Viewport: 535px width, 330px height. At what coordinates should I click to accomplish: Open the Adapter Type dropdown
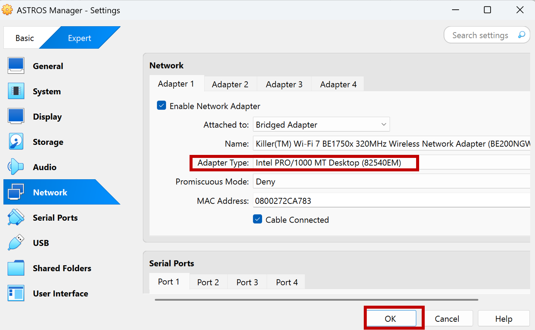[391, 163]
